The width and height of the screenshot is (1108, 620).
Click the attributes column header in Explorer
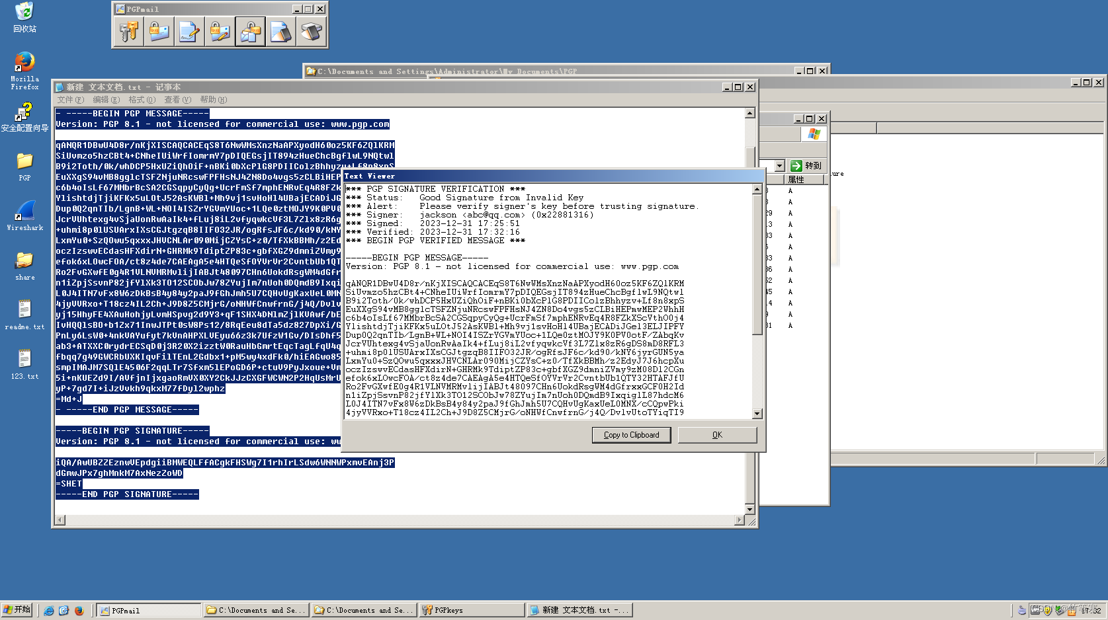[x=805, y=180]
